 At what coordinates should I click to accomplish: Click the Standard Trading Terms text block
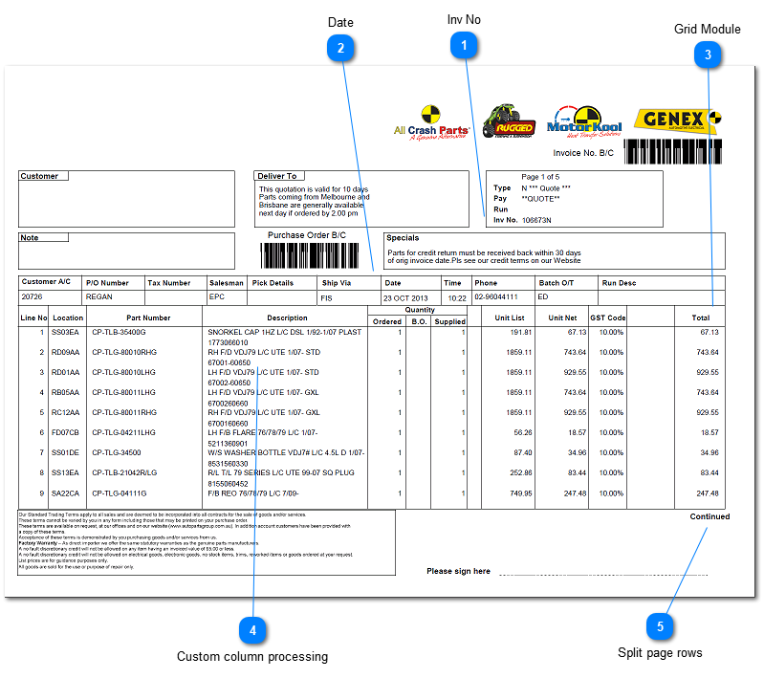click(207, 542)
